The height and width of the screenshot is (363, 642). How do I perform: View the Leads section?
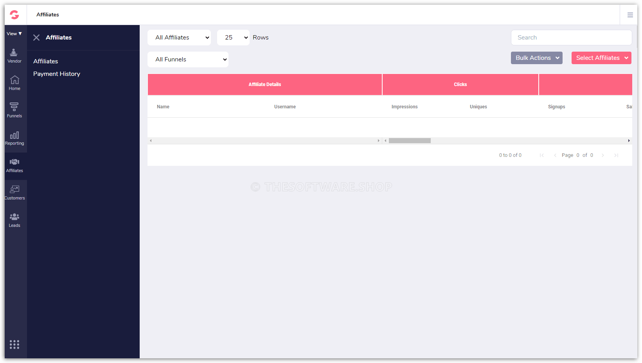[14, 219]
